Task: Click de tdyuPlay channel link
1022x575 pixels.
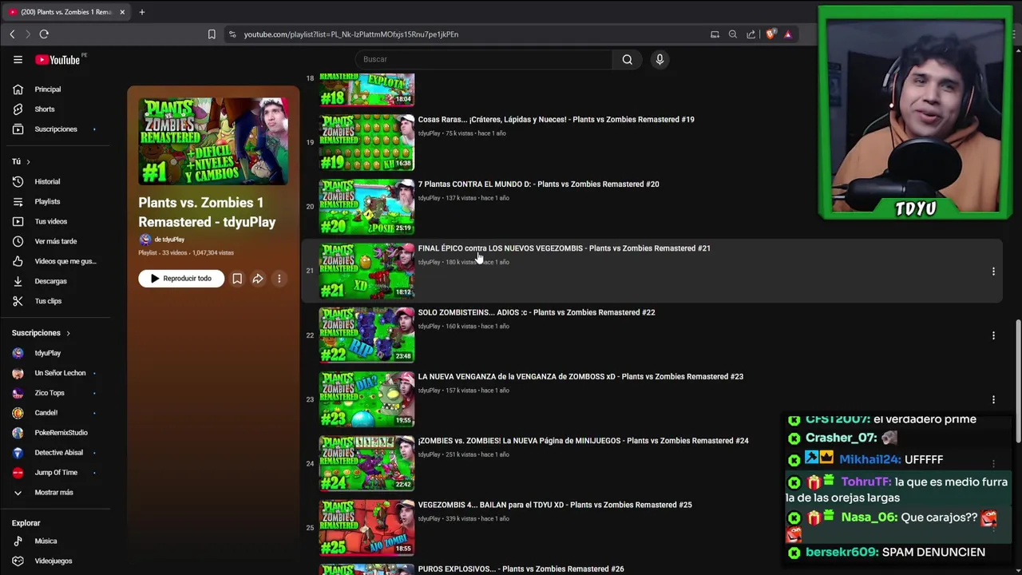Action: tap(168, 240)
